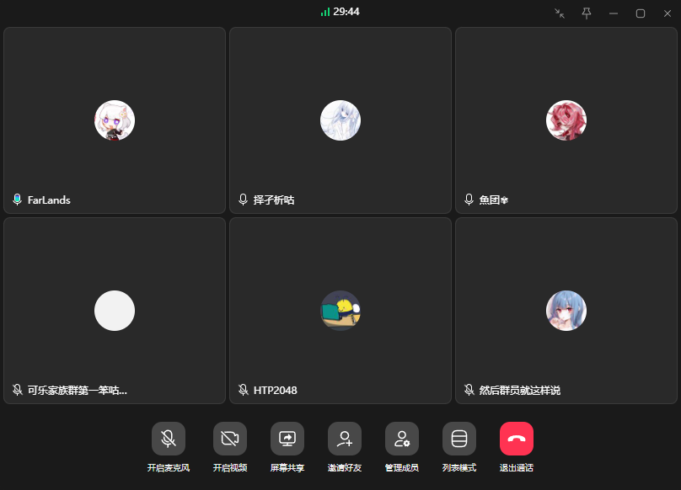Hang up the call with 退出通话
Viewport: 681px width, 490px height.
[x=516, y=439]
